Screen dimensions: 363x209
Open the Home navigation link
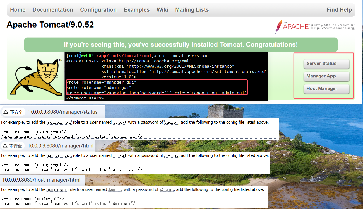[18, 10]
